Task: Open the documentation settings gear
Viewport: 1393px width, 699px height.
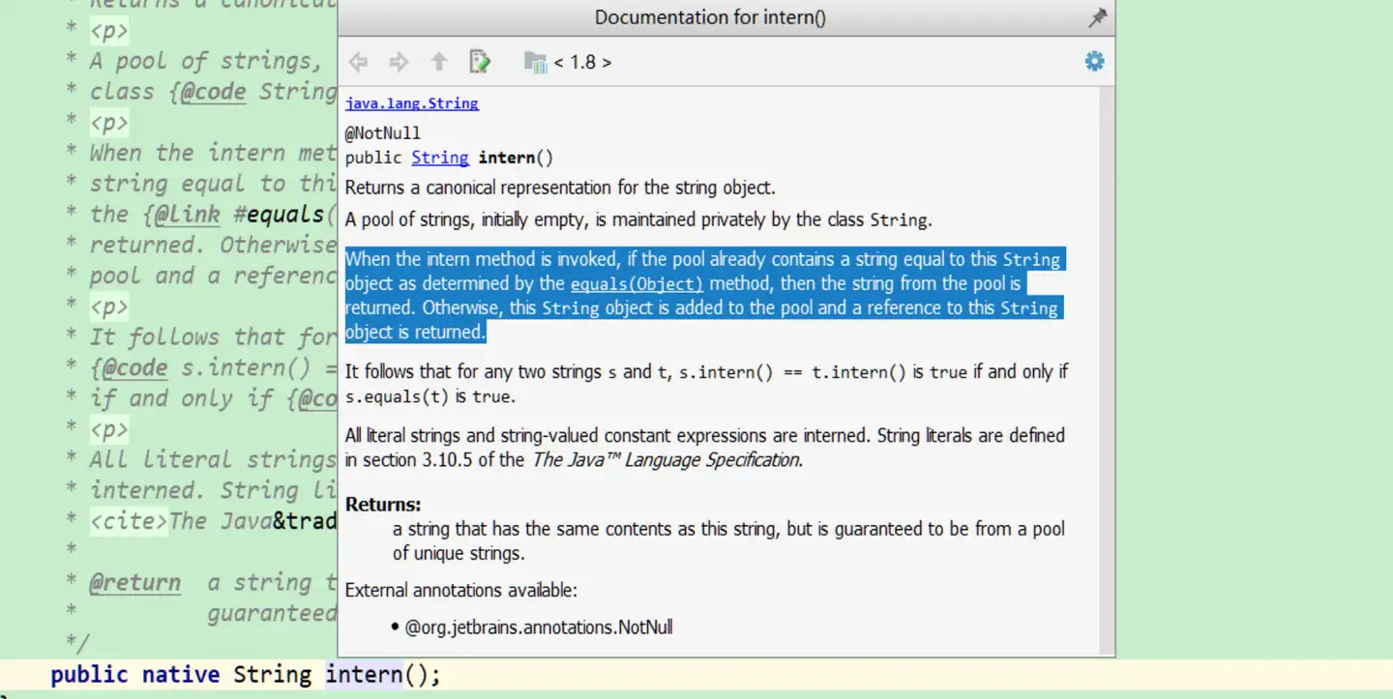Action: click(1094, 62)
